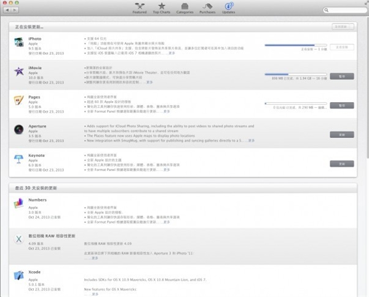Click the Xcode app name
Screen dimensions: 369x297
(x=34, y=272)
